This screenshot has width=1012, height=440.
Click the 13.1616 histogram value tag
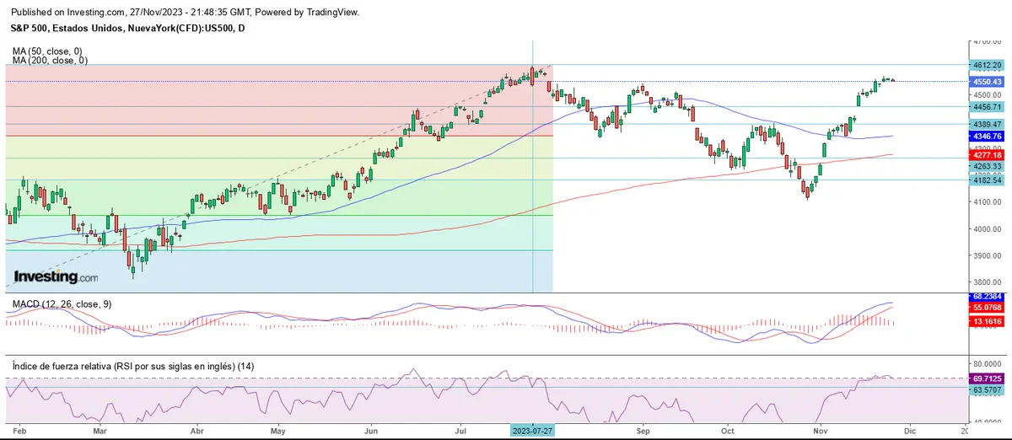tap(986, 321)
